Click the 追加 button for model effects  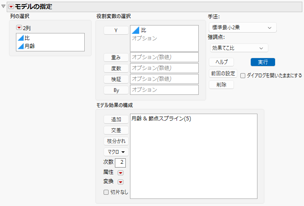tap(116, 119)
